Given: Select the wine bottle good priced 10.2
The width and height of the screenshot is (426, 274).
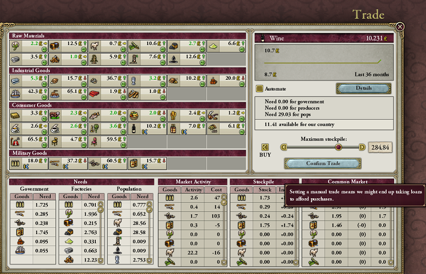Looking at the screenshot, I should tap(133, 126).
